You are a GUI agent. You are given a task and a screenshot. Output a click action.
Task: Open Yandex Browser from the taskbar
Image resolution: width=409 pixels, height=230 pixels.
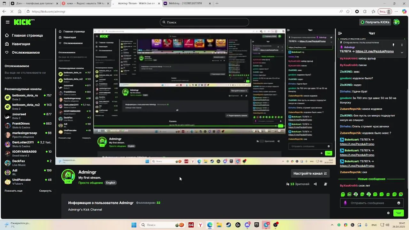[x=200, y=225]
